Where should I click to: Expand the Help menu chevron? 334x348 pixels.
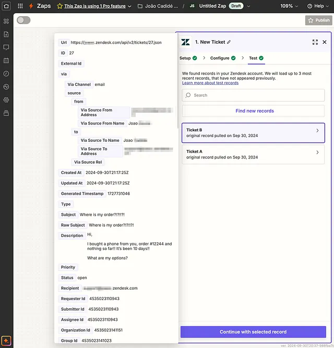tap(327, 6)
